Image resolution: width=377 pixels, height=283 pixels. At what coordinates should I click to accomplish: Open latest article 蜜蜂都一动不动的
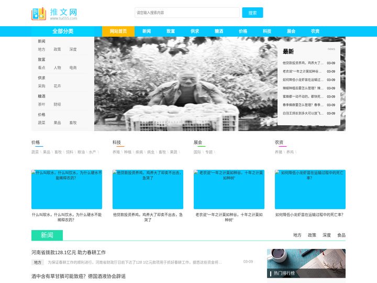click(303, 96)
